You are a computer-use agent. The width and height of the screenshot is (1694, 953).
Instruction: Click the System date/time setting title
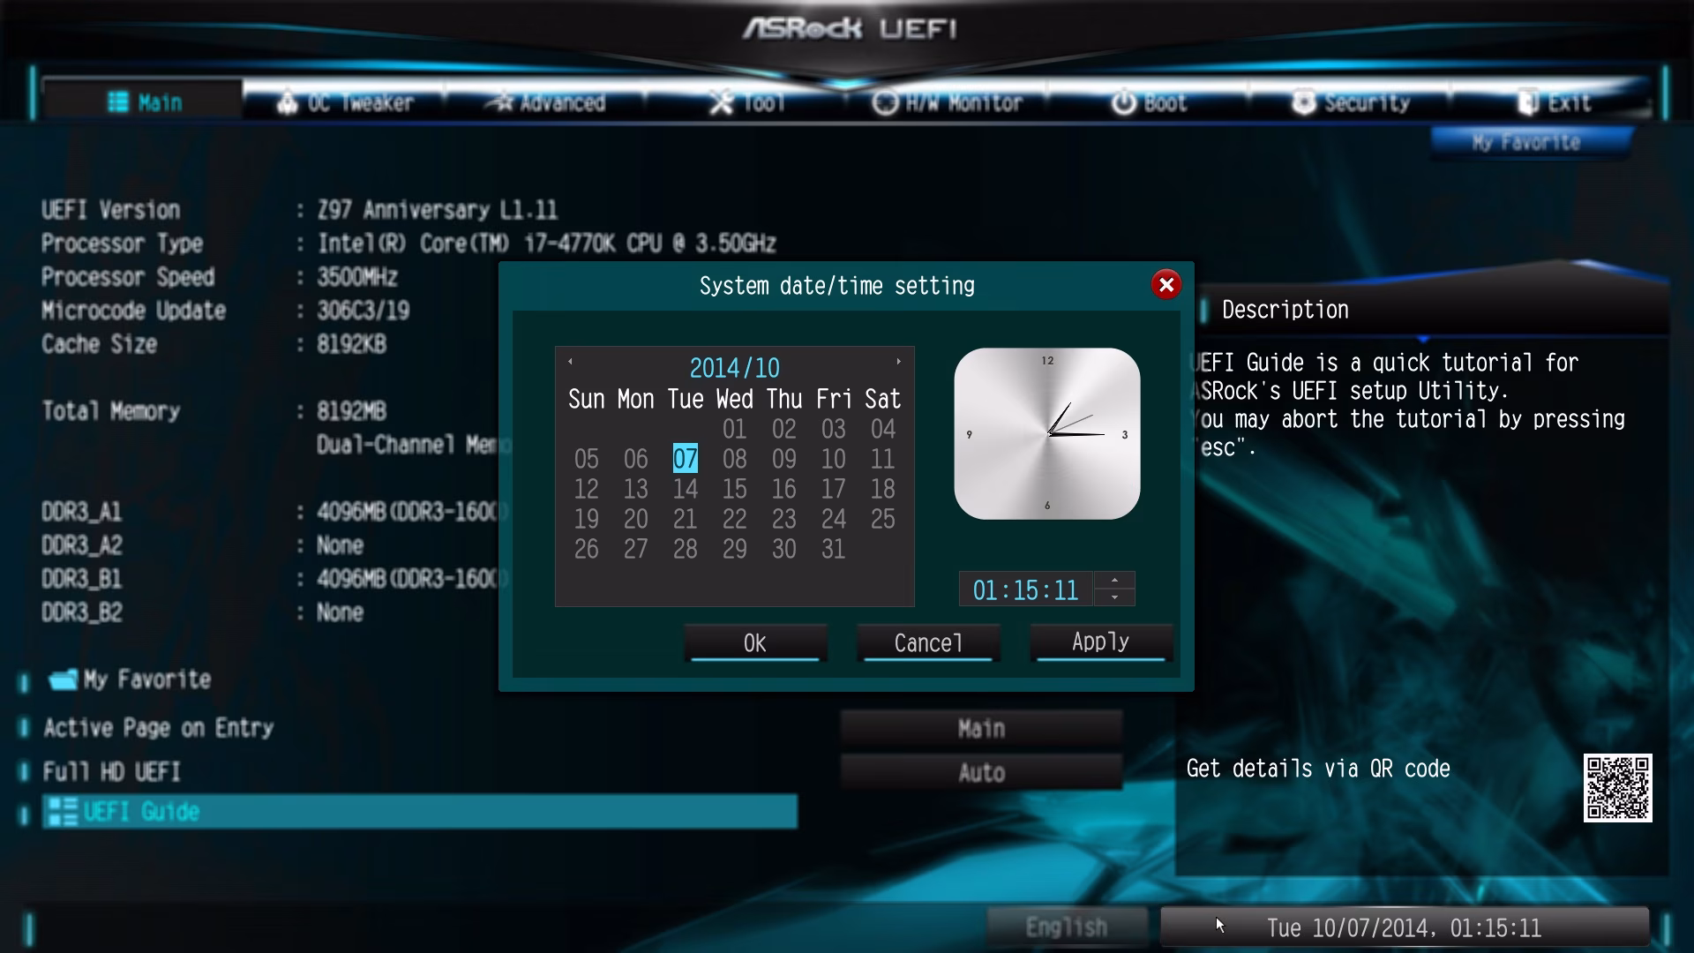(x=837, y=286)
